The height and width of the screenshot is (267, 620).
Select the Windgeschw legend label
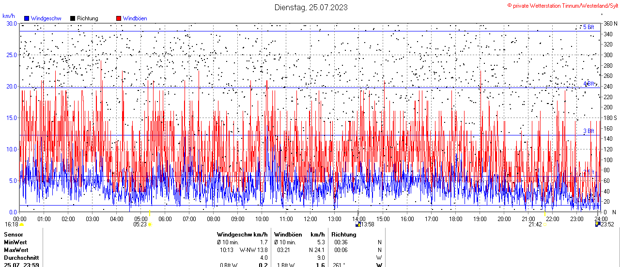pyautogui.click(x=46, y=18)
